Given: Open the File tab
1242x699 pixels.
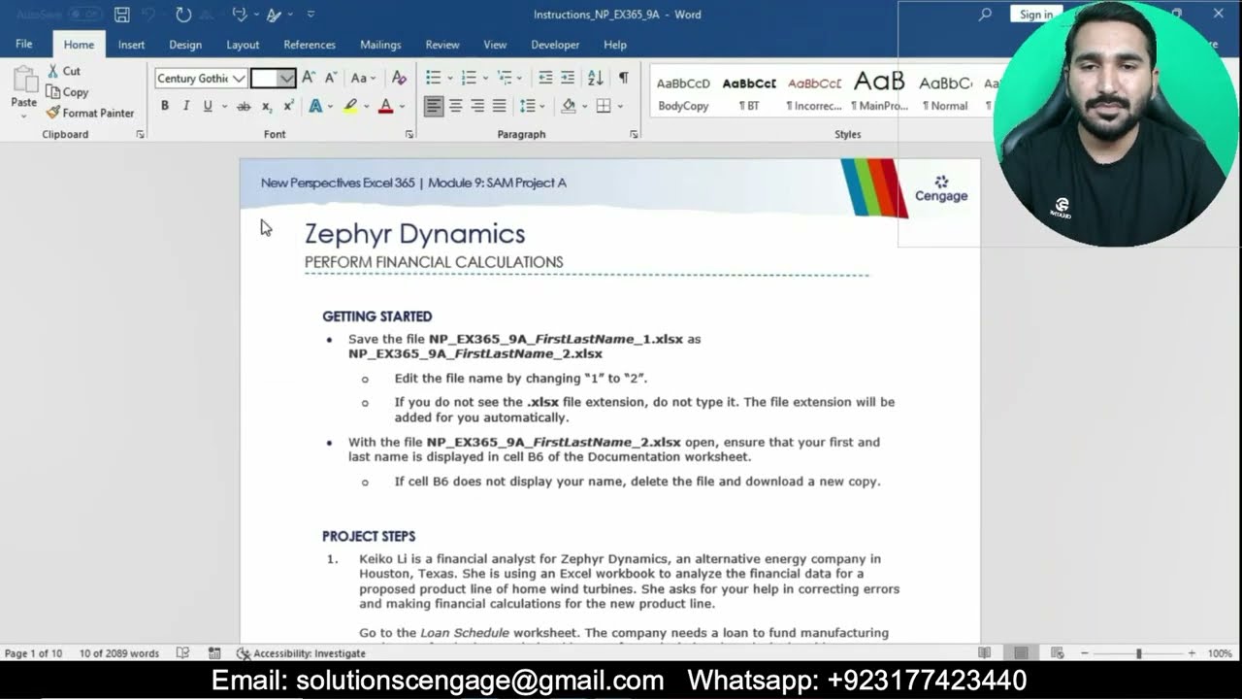Looking at the screenshot, I should tap(24, 45).
